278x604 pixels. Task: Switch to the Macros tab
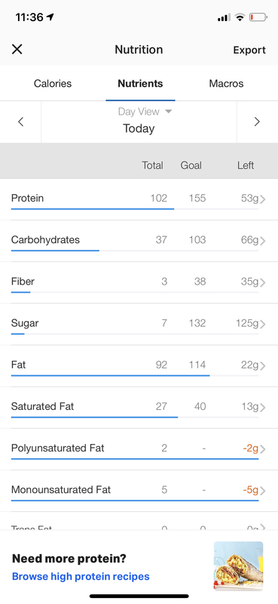(x=226, y=84)
